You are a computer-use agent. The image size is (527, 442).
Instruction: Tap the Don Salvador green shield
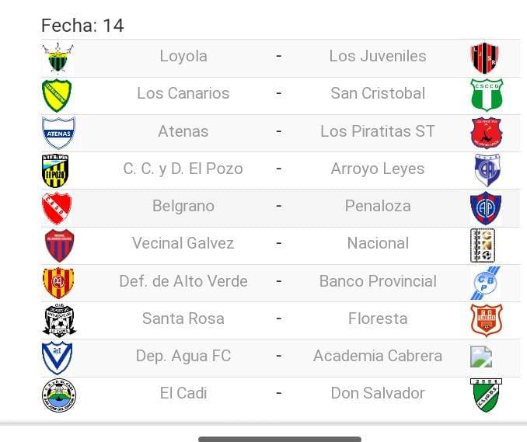coord(486,394)
